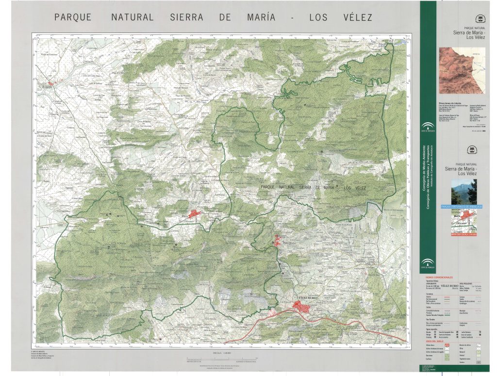Click the Refugio icon under Lugares especiales
Viewport: 497px width, 376px height.
435,335
